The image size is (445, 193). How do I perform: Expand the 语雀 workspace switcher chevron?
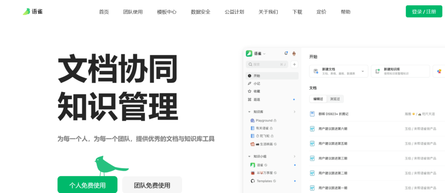[264, 54]
